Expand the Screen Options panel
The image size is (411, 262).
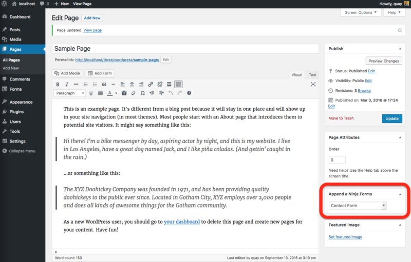[x=360, y=12]
